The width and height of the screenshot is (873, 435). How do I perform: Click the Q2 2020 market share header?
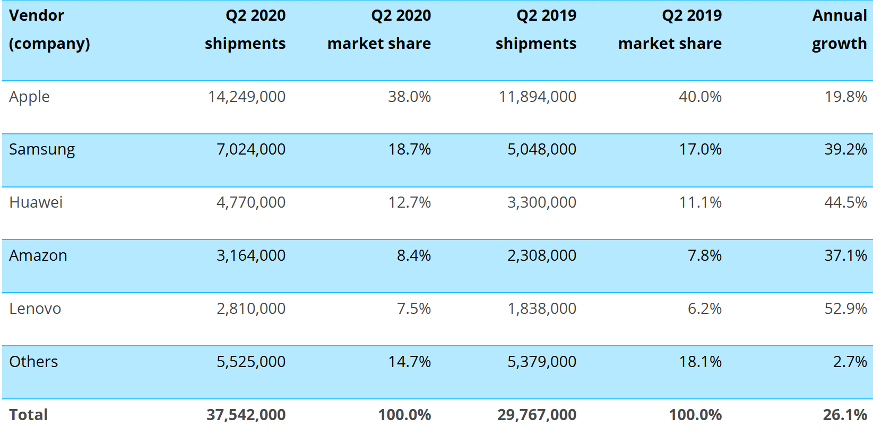pyautogui.click(x=379, y=30)
